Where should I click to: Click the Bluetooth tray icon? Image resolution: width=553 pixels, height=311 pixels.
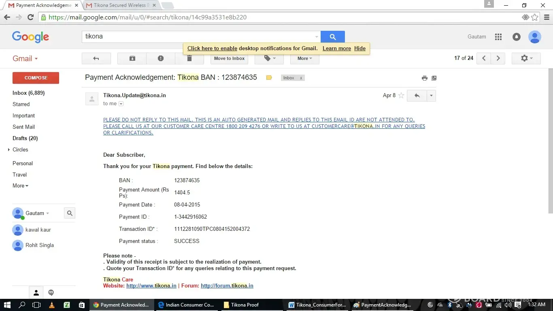tap(449, 305)
